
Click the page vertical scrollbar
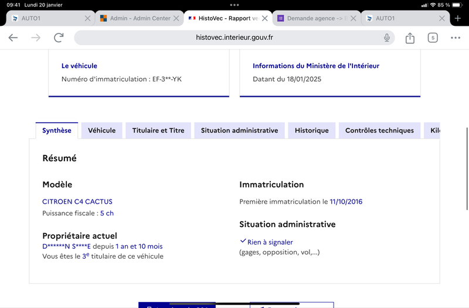click(x=467, y=169)
